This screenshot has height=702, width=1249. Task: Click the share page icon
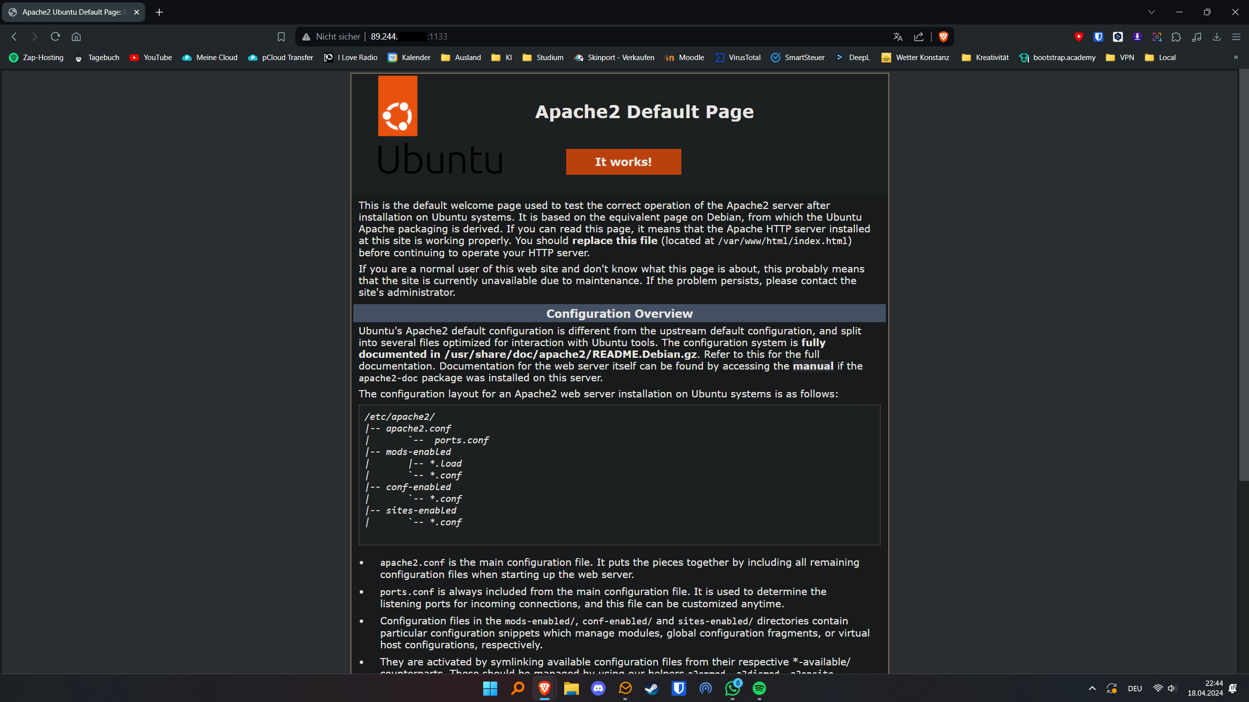[919, 37]
